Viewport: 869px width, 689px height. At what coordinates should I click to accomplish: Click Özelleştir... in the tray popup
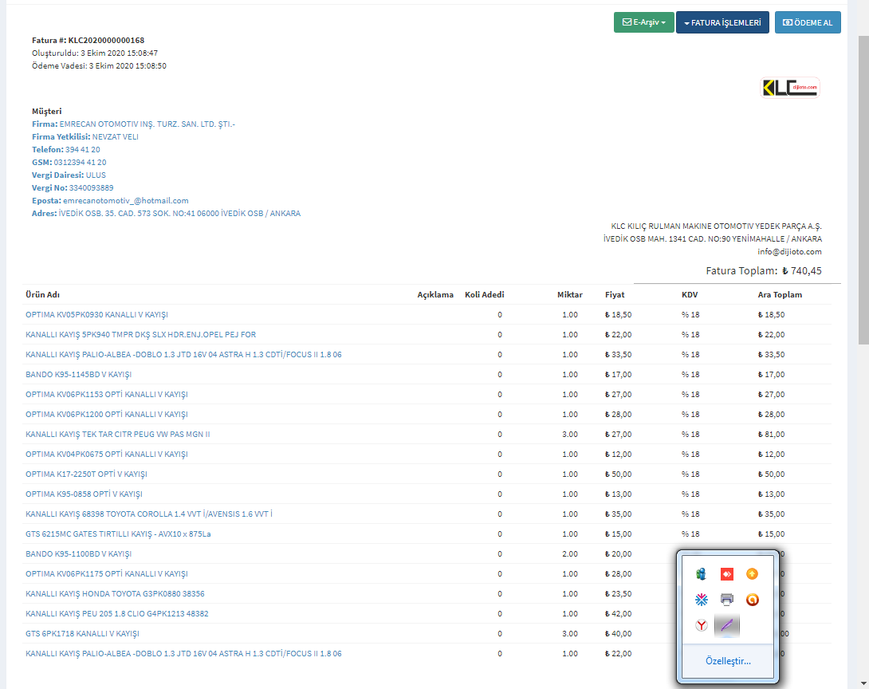point(727,661)
